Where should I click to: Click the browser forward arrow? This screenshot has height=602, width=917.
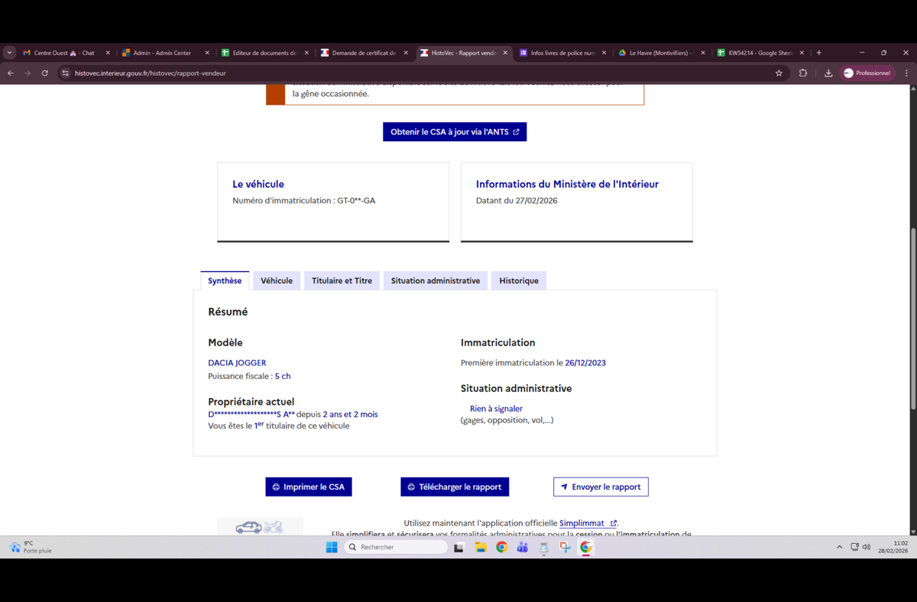[28, 73]
